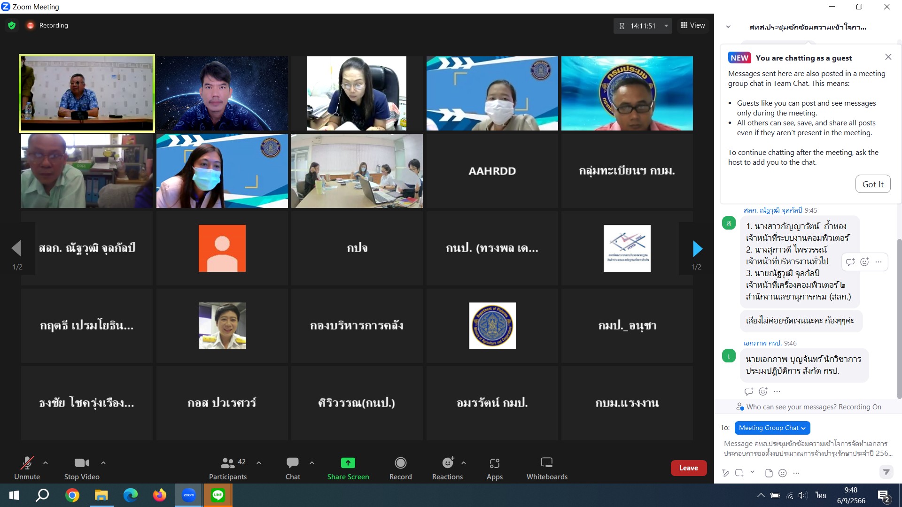
Task: Open more options on สลก. ณัฐวุฒิ message
Action: click(x=878, y=262)
